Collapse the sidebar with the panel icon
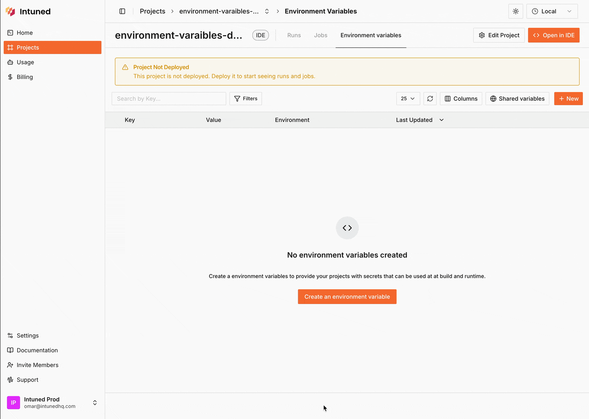This screenshot has width=589, height=419. (x=122, y=11)
